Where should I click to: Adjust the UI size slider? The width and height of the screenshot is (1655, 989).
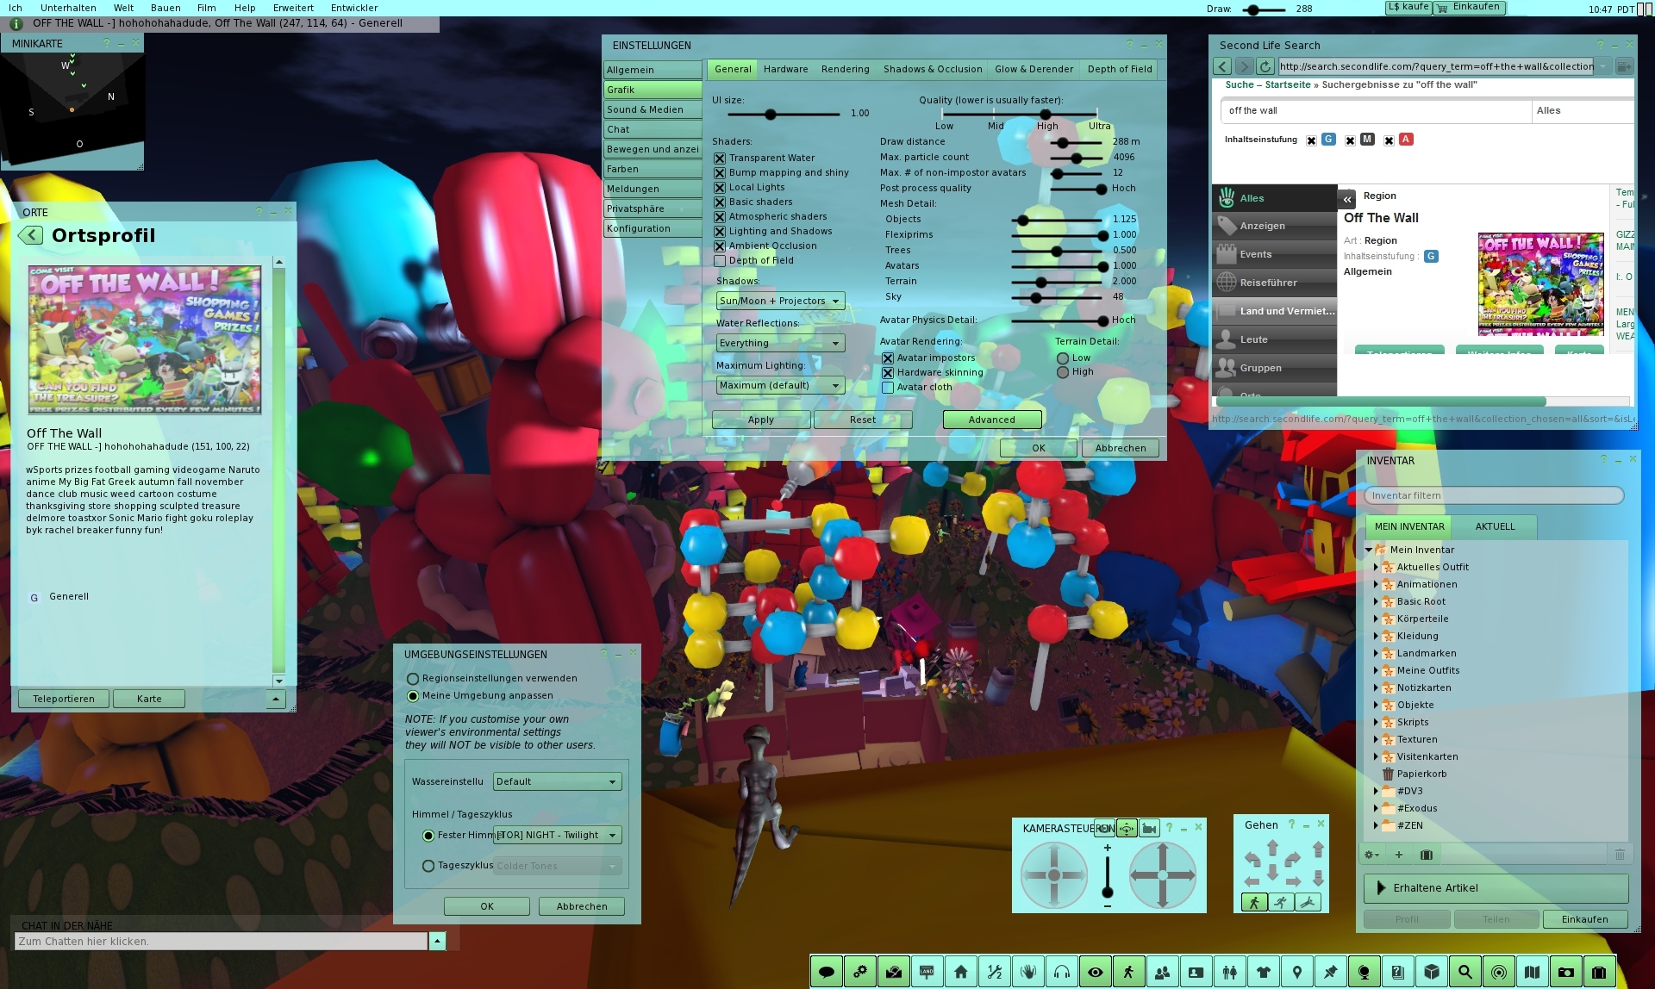771,114
